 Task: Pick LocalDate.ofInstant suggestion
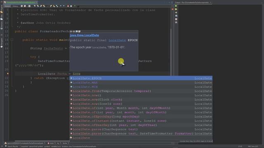click(141, 121)
